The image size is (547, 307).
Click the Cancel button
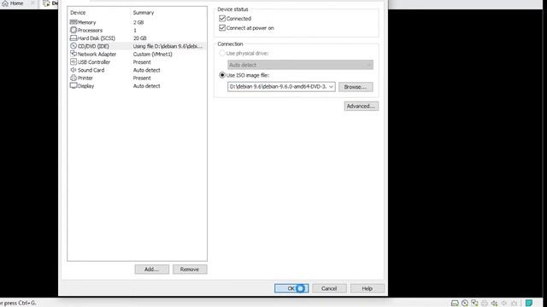click(329, 288)
